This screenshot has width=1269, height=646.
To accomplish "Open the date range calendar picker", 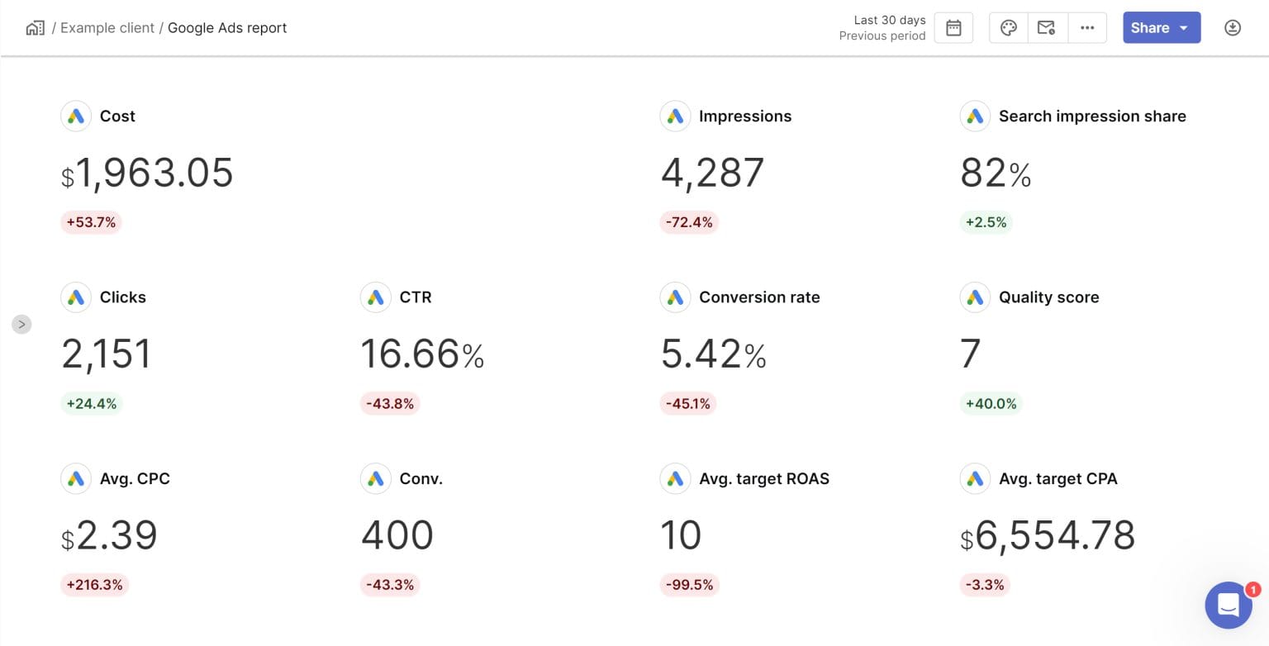I will click(x=953, y=27).
